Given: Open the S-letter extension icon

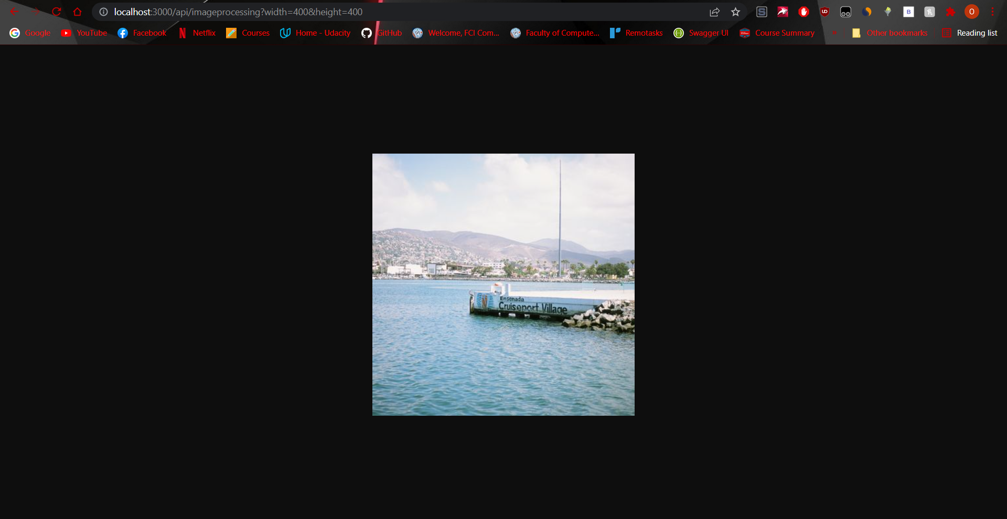Looking at the screenshot, I should pyautogui.click(x=762, y=12).
